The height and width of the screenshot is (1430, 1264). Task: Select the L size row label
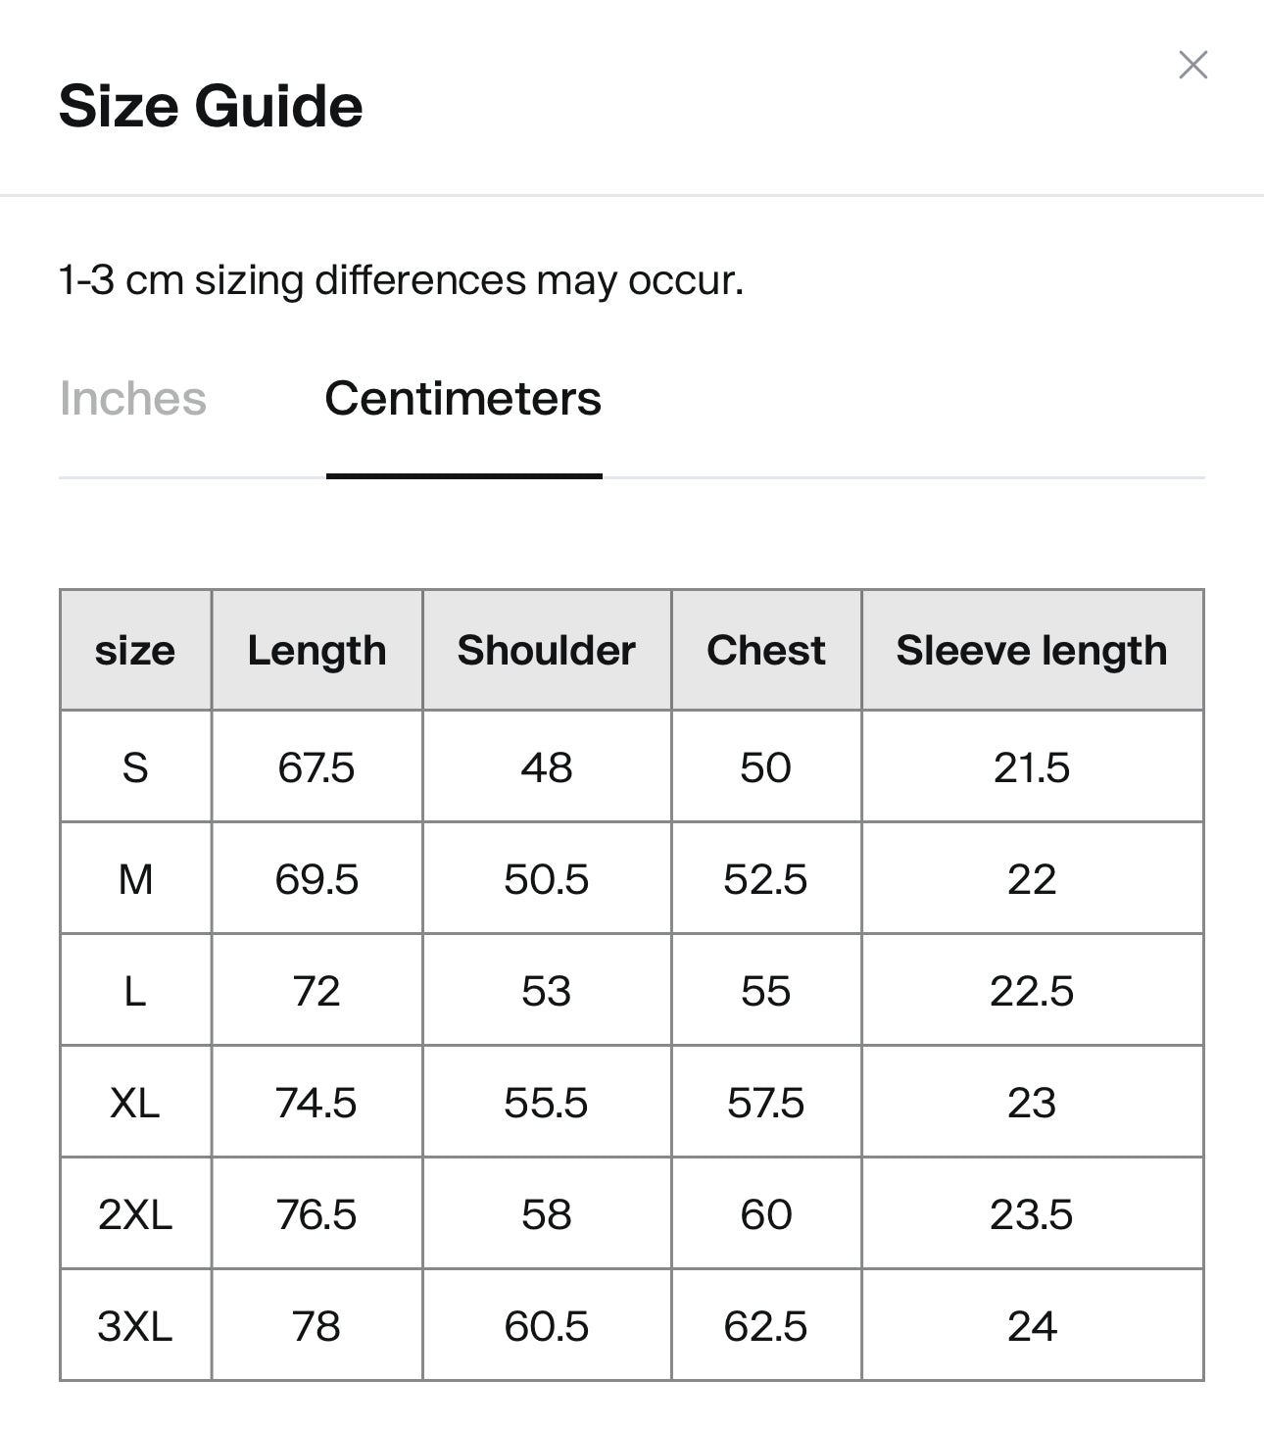click(x=135, y=990)
